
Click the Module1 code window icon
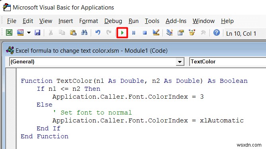click(x=10, y=50)
